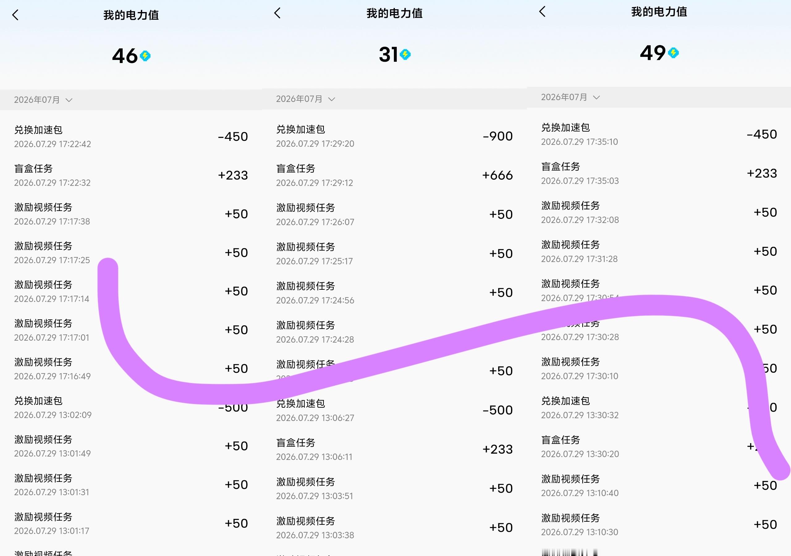This screenshot has height=556, width=791.
Task: Select the 激励视频任务 entry at 17:17:01
Action: 131,330
